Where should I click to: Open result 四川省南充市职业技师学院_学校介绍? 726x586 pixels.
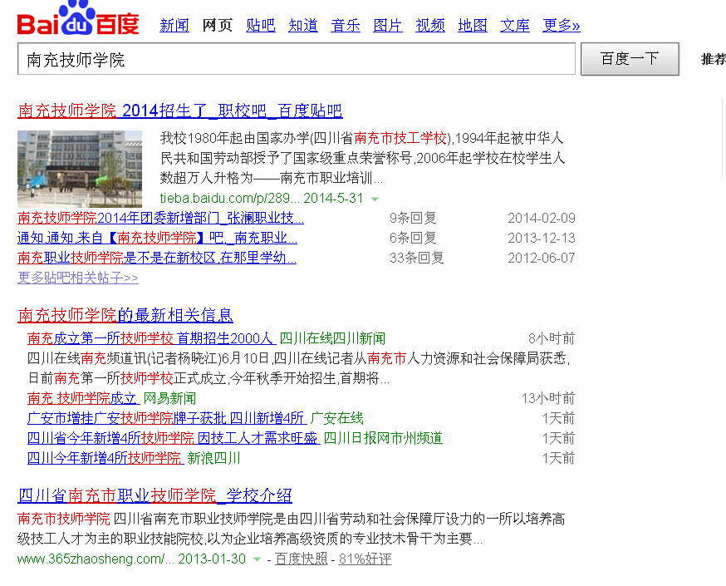[x=155, y=495]
